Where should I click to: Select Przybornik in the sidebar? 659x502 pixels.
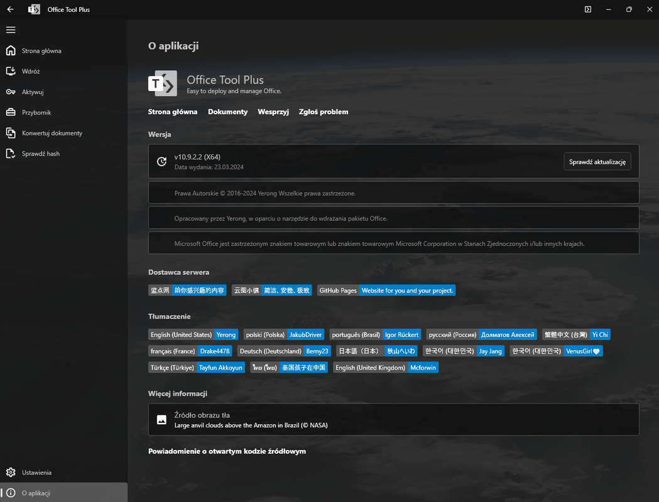64,112
